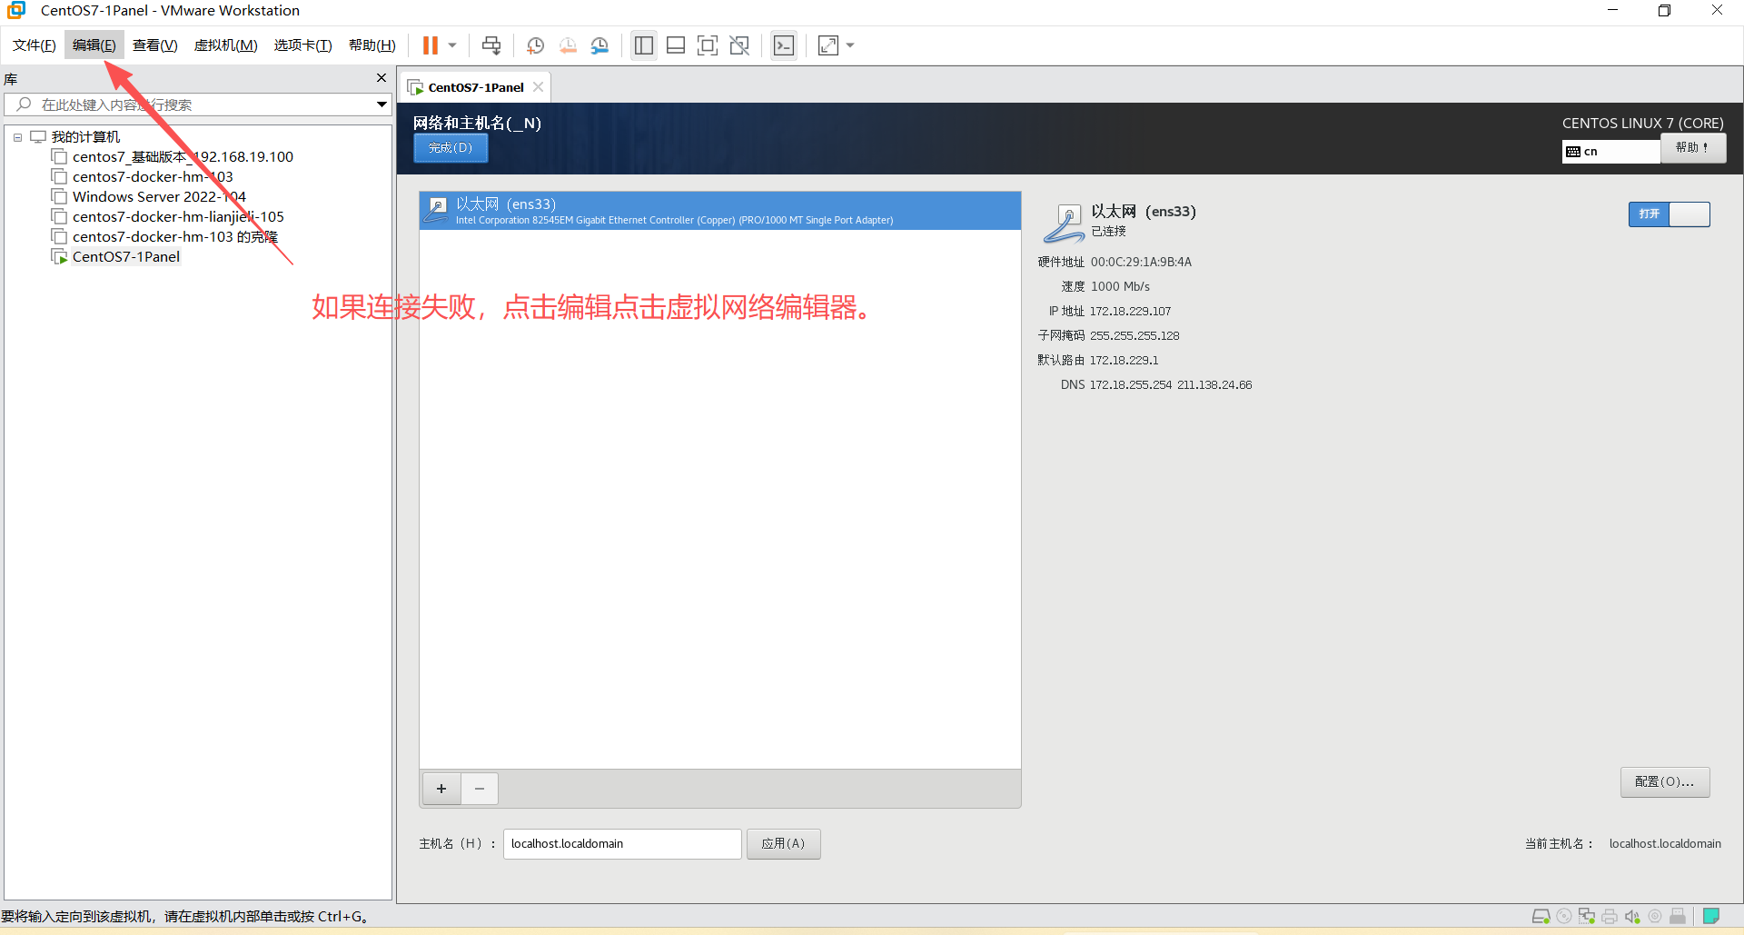Open the 选项卡(T) menu

pos(303,45)
